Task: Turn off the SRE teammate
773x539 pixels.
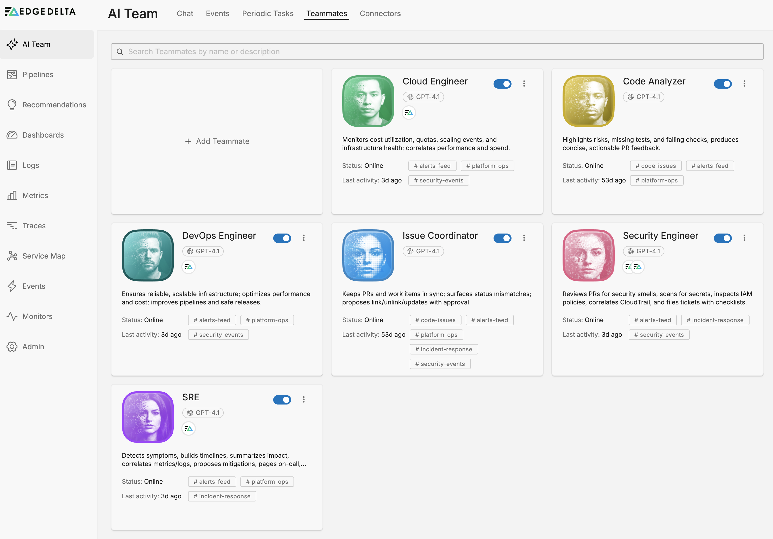Action: (x=282, y=400)
